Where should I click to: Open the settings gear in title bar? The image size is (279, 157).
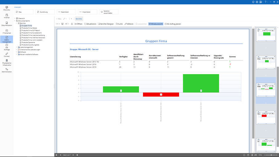point(257,2)
